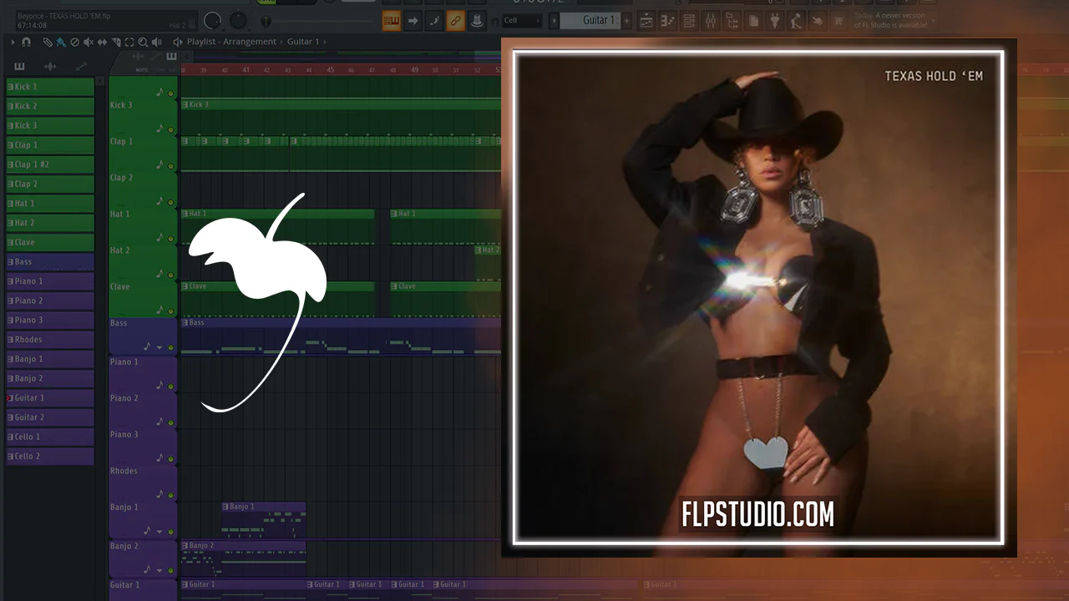
Task: Open the 'Guitar 1' pattern selector
Action: 590,20
